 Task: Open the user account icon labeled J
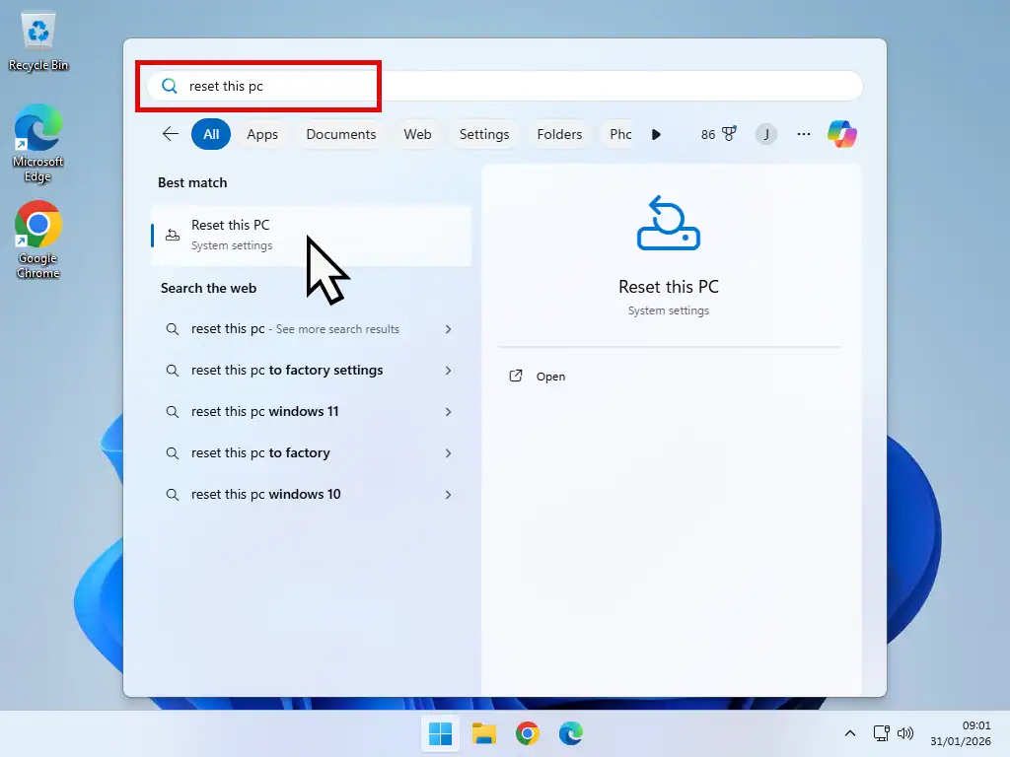(x=766, y=133)
